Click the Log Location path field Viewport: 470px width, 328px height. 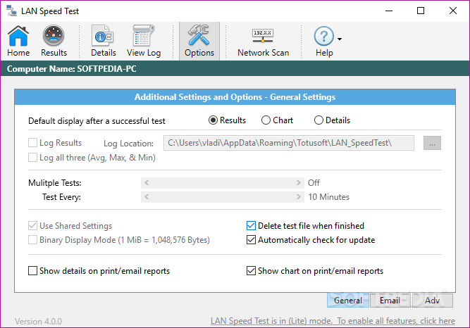289,143
